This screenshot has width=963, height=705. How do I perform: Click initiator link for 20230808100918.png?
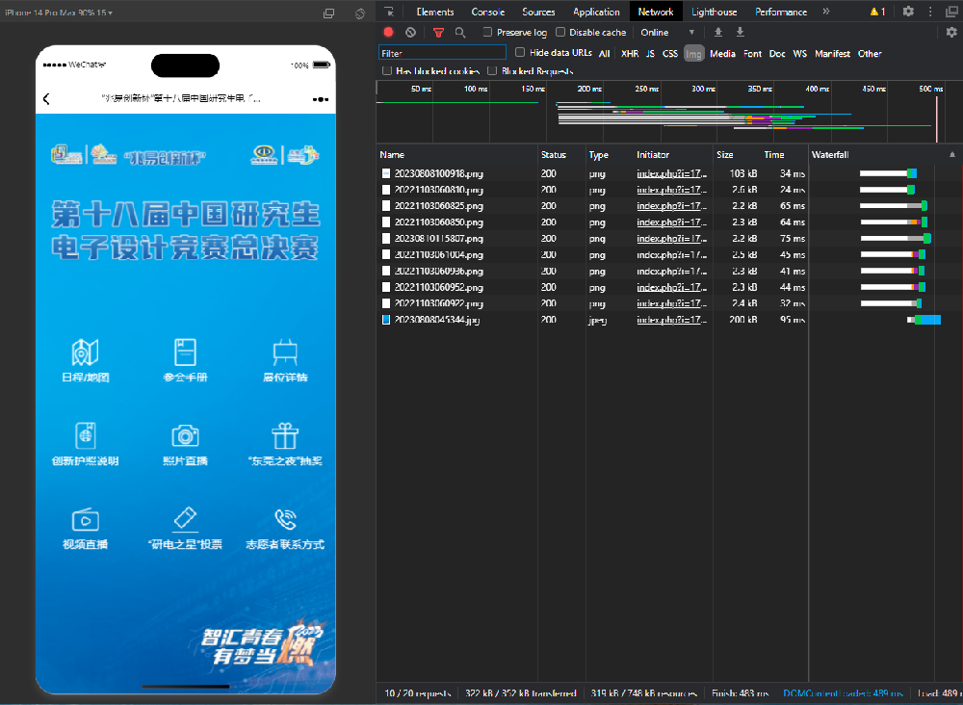[672, 173]
